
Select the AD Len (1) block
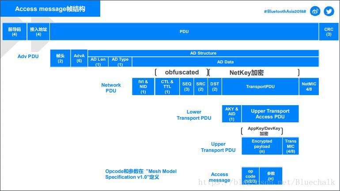pos(98,62)
